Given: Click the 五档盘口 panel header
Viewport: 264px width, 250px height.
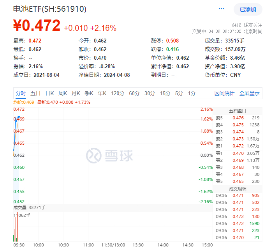Looking at the screenshot, I should click(x=238, y=111).
